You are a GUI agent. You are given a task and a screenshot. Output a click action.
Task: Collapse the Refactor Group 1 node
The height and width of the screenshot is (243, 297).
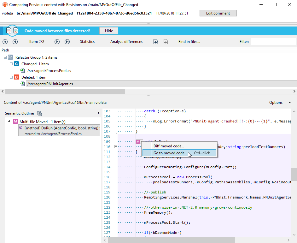tap(5, 57)
